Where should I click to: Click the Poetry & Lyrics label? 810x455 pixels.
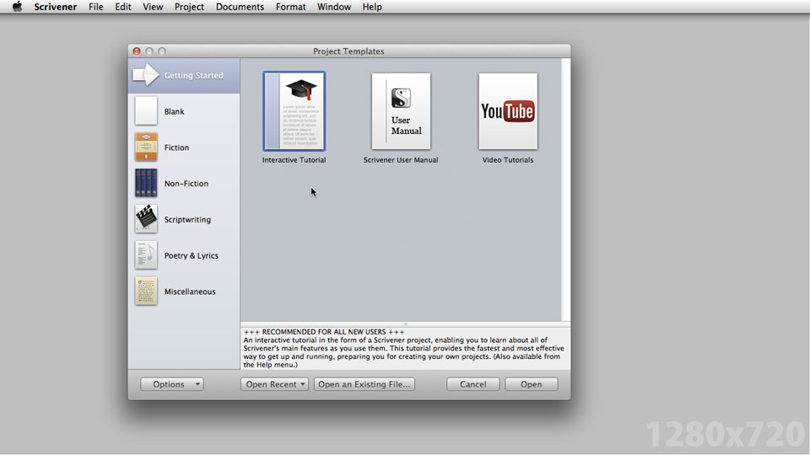pos(192,256)
